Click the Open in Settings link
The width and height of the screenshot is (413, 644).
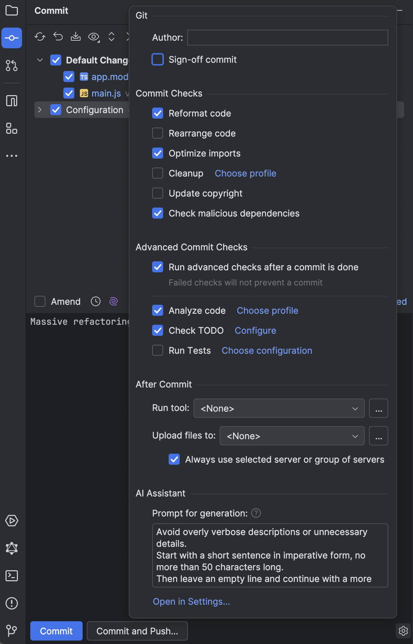pyautogui.click(x=191, y=602)
